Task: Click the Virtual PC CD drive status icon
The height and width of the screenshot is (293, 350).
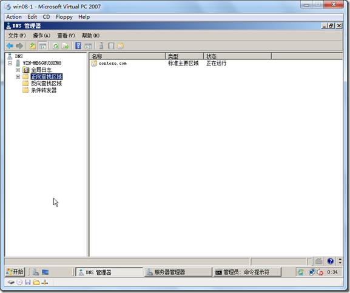Action: pos(19,283)
